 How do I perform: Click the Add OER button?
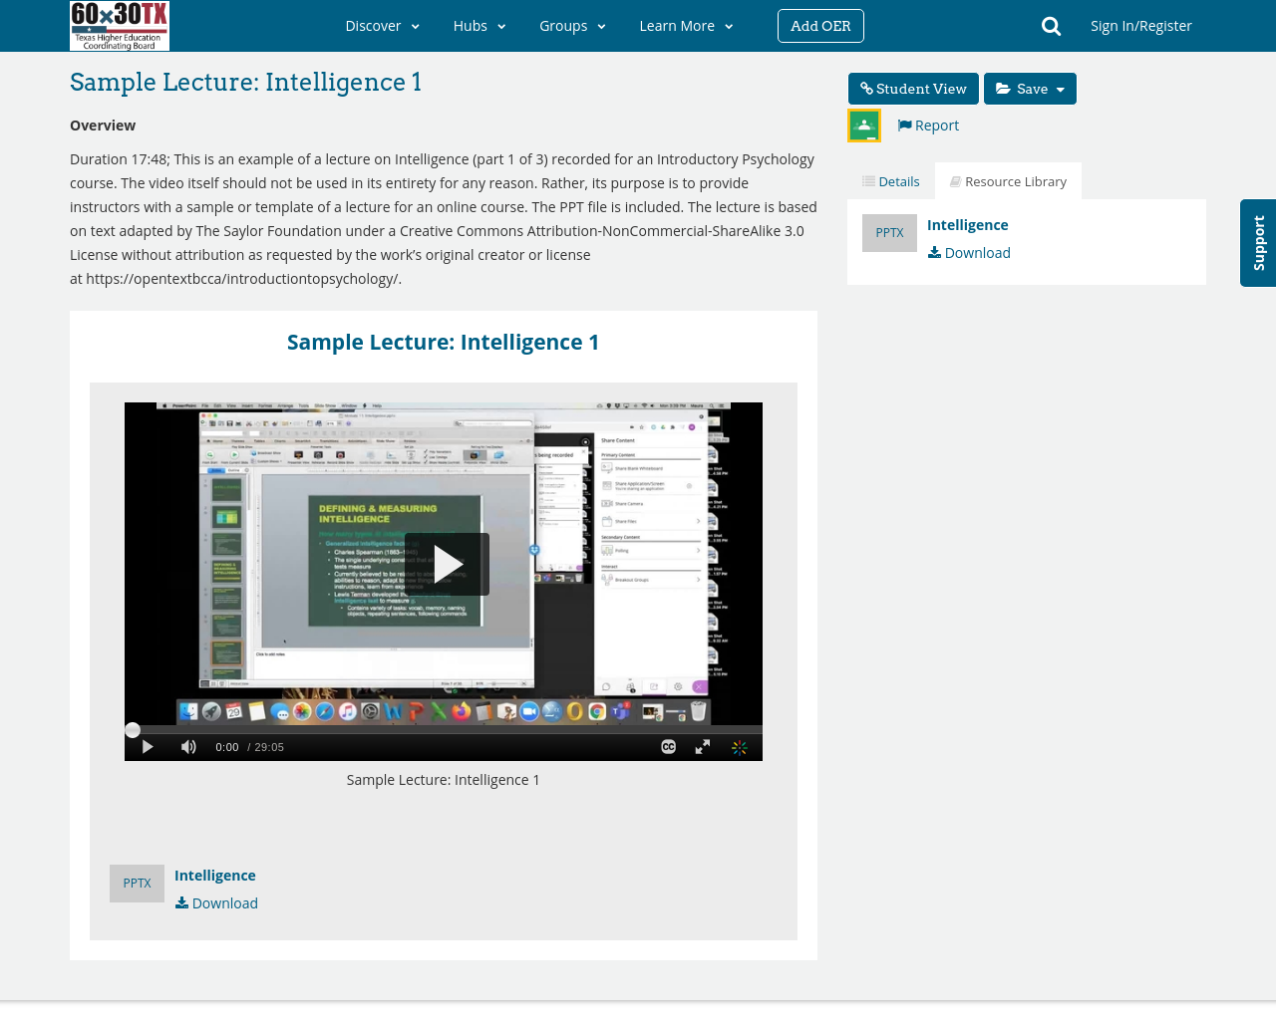click(820, 25)
